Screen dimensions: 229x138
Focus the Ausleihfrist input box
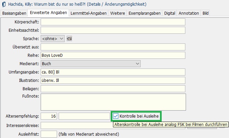[x=49, y=134]
